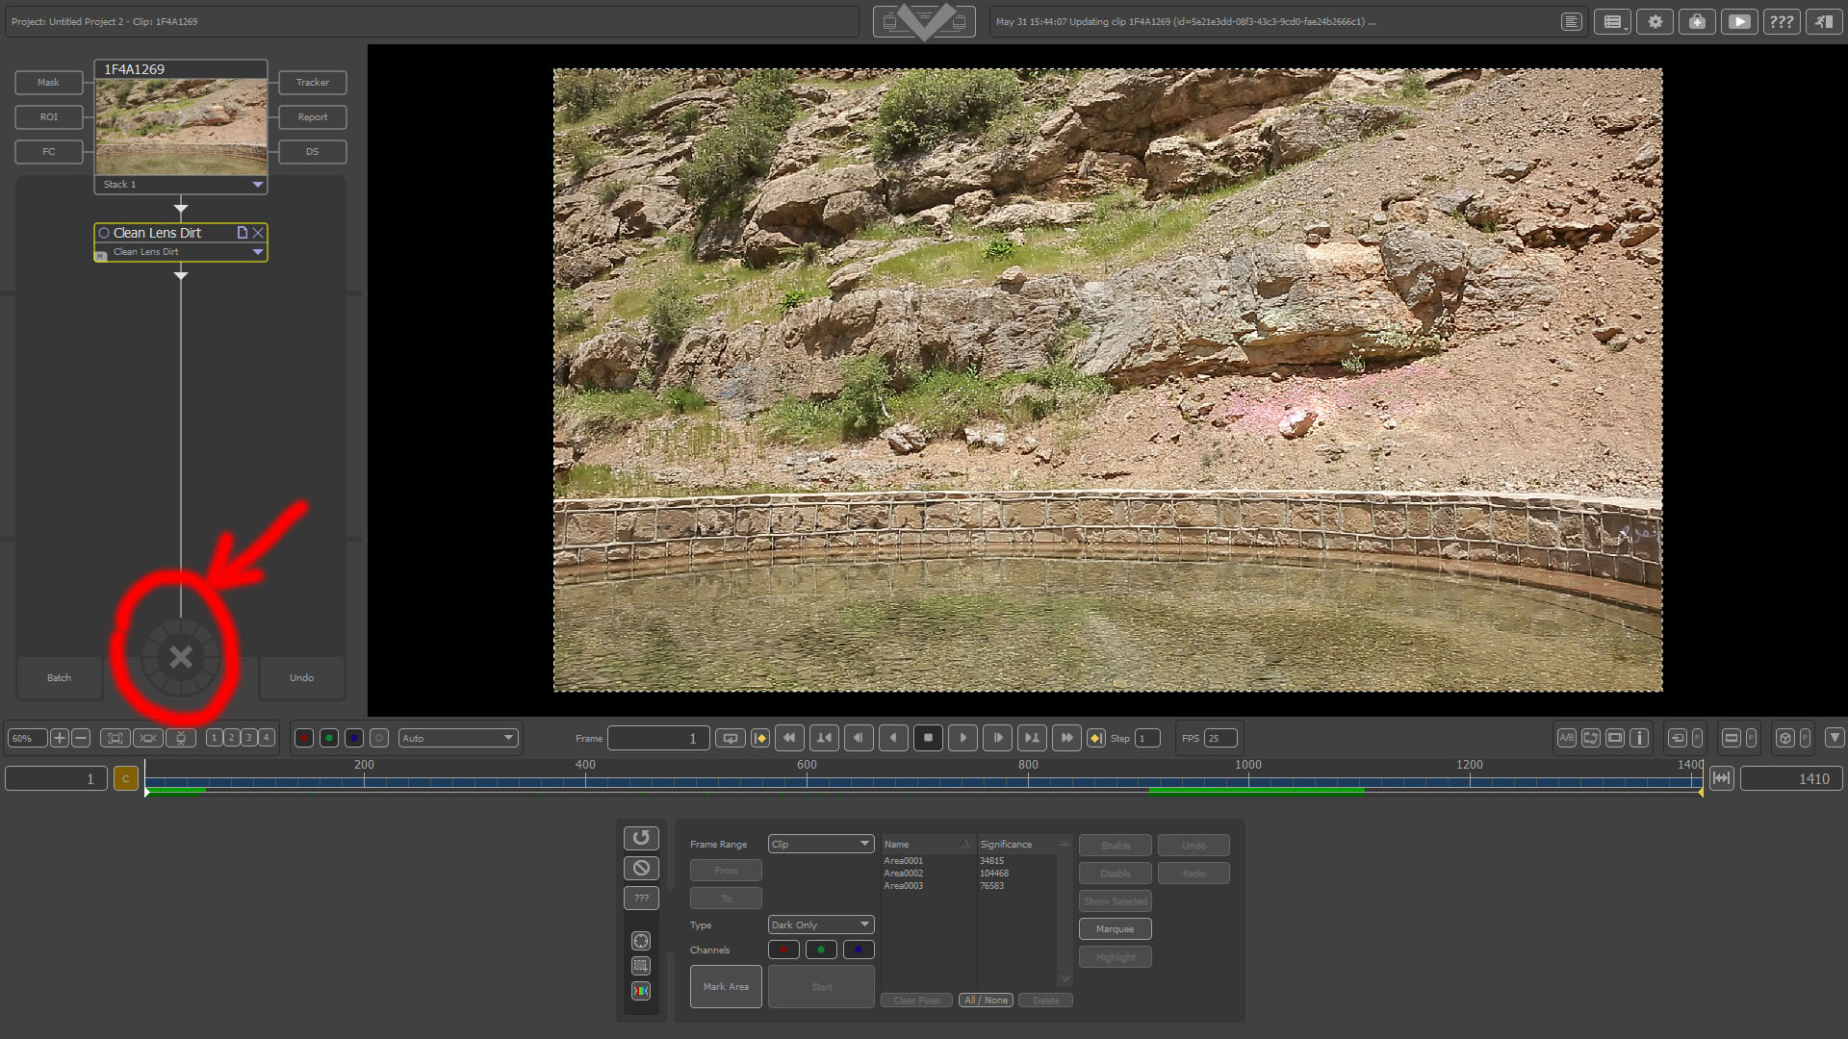Viewport: 1848px width, 1039px height.
Task: Open the Frame Range Clip dropdown
Action: [821, 845]
